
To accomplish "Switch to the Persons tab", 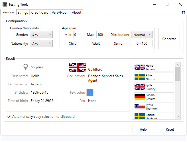I will tap(8, 12).
